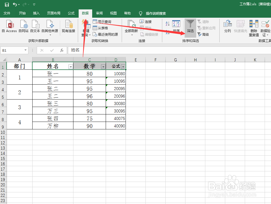The width and height of the screenshot is (271, 204).
Task: Select the merged 部门 cell showing 3
Action: point(20,107)
